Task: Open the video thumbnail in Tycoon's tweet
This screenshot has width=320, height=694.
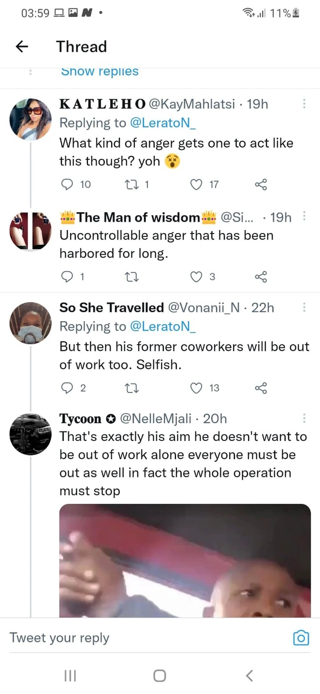Action: (185, 561)
